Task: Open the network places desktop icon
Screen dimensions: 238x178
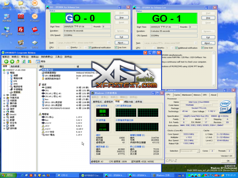Action: (7, 32)
